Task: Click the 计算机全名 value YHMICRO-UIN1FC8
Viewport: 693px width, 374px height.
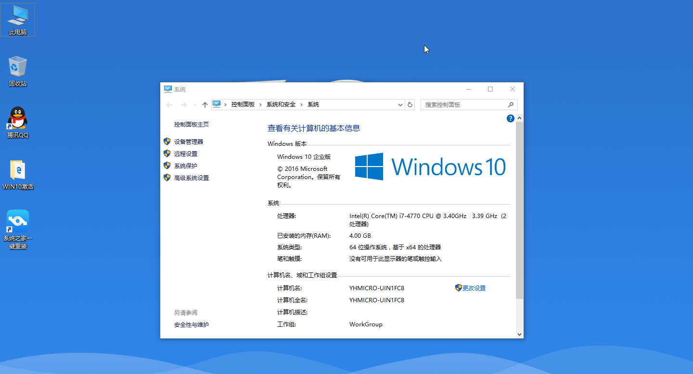Action: [x=377, y=300]
